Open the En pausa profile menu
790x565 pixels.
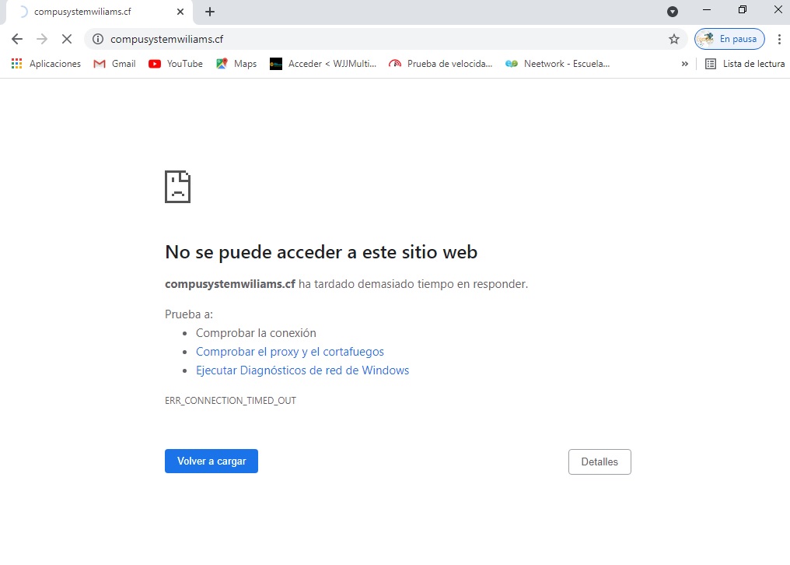[729, 39]
